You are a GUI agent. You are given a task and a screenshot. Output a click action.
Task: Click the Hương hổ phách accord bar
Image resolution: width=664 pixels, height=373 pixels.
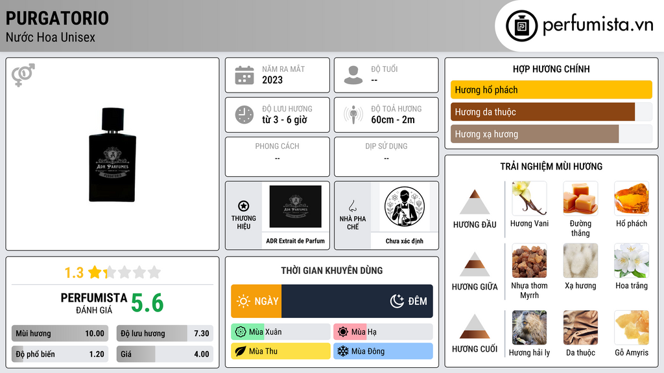coord(551,89)
